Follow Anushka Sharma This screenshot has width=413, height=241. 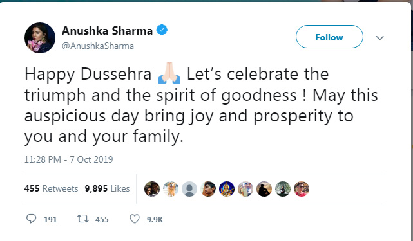click(x=329, y=37)
